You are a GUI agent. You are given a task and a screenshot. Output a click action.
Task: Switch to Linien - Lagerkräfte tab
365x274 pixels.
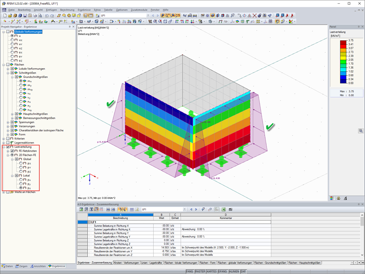[151, 263]
